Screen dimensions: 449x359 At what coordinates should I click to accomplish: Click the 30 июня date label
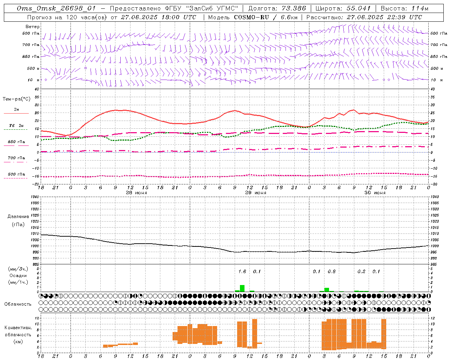[x=375, y=193]
